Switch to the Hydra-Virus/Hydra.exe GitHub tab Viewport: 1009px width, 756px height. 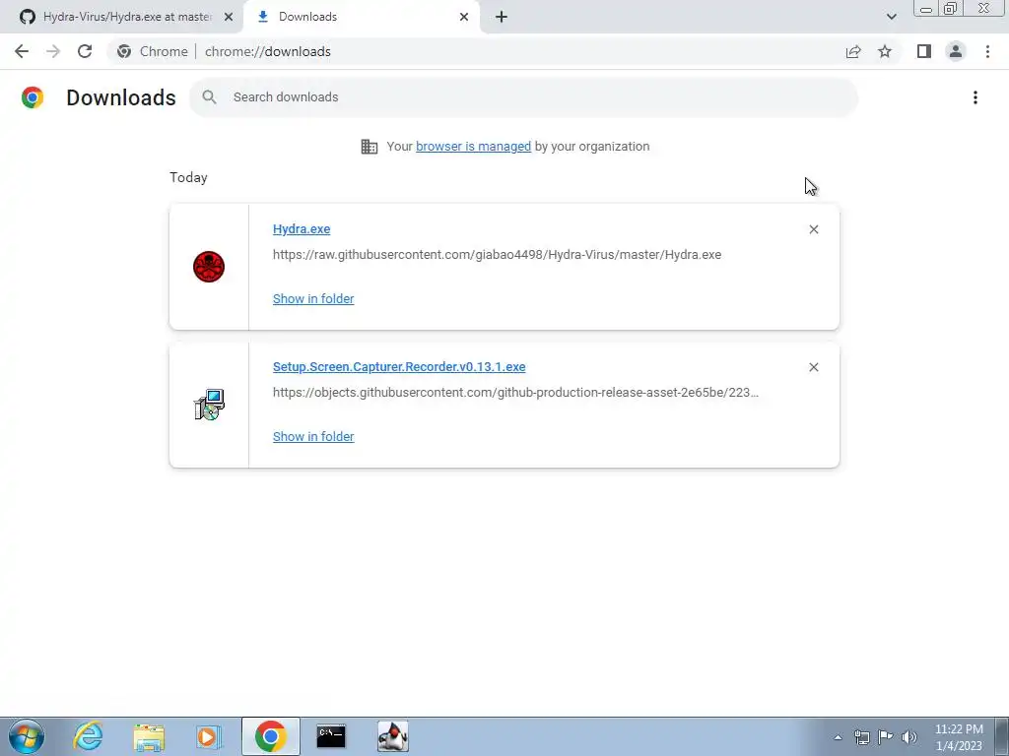[121, 17]
